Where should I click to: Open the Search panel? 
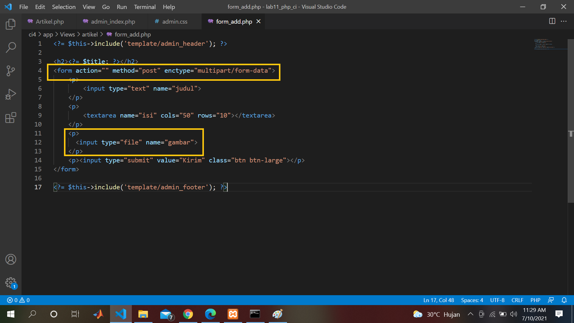tap(11, 47)
